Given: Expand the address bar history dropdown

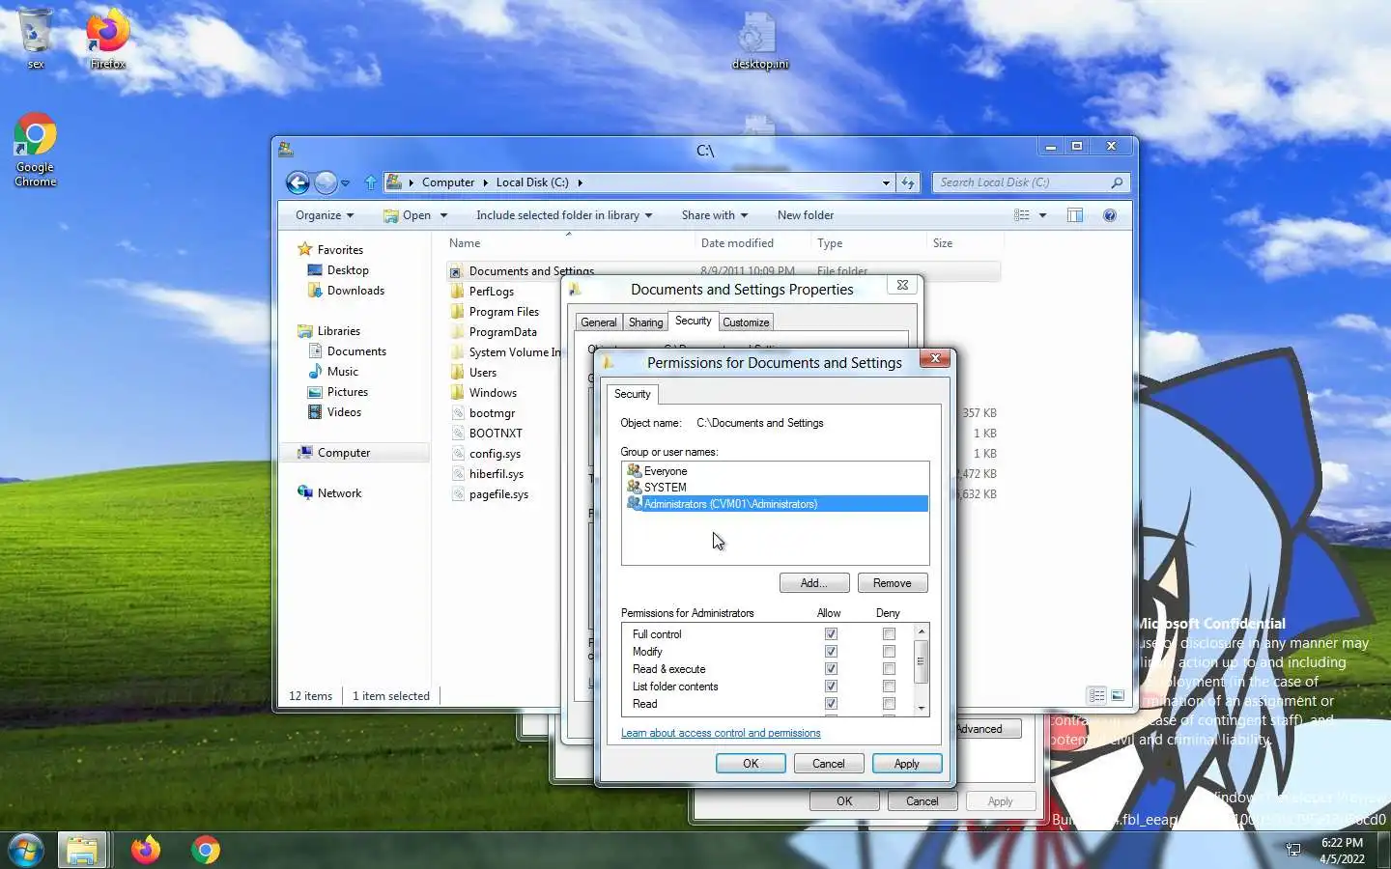Looking at the screenshot, I should (886, 182).
